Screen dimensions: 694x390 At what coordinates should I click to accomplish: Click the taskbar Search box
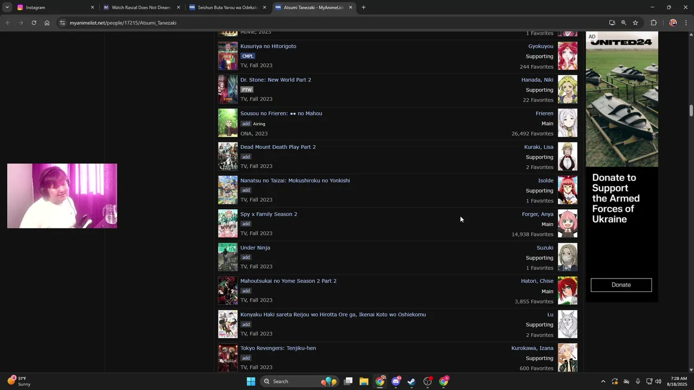click(300, 381)
